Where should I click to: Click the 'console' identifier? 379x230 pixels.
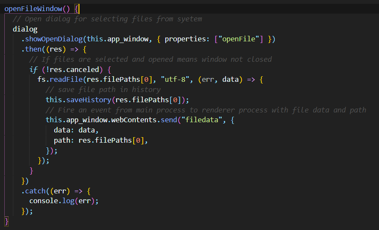pyautogui.click(x=44, y=201)
